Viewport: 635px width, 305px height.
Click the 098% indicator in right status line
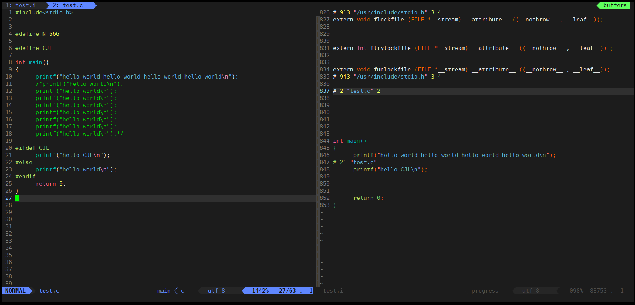coord(576,291)
